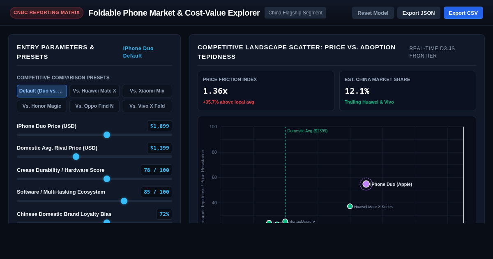This screenshot has width=493, height=259.
Task: Click the iPhone Duo (Apple) purple scatter point
Action: tap(366, 184)
